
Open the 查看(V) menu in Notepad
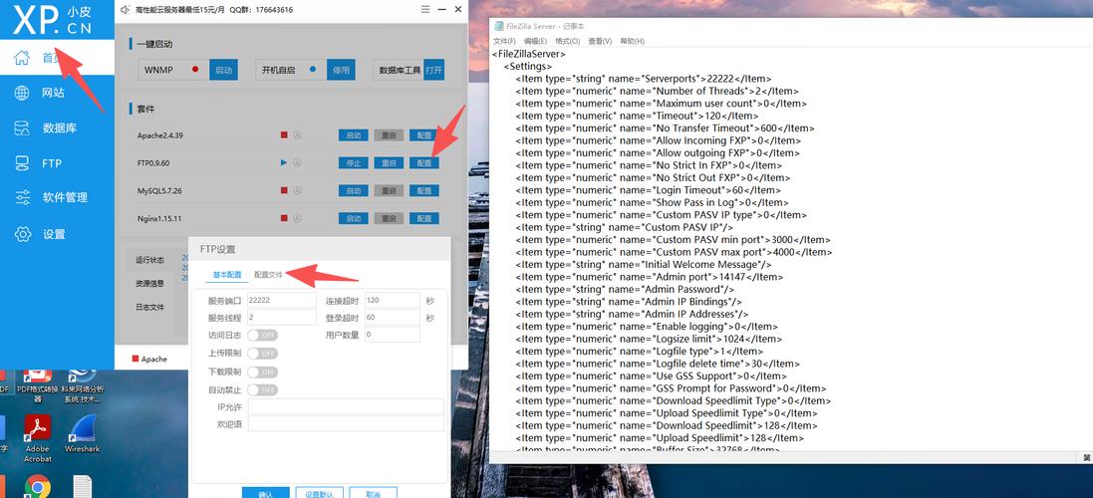pos(600,41)
